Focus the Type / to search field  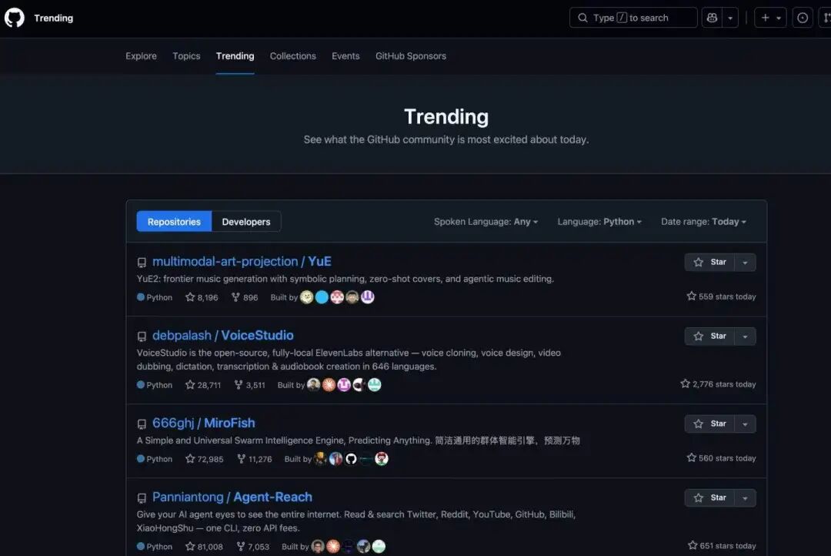point(633,18)
